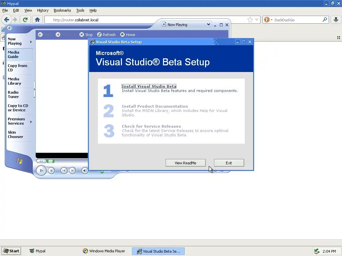342x256 pixels.
Task: Click Install Visual Studio Beta link
Action: click(149, 86)
